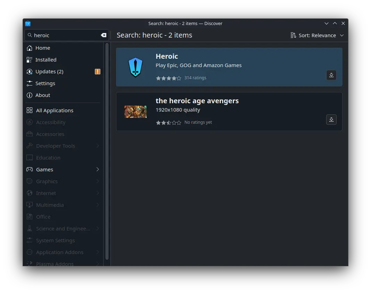The width and height of the screenshot is (371, 293).
Task: Open the Heroic shield app icon
Action: 135,67
